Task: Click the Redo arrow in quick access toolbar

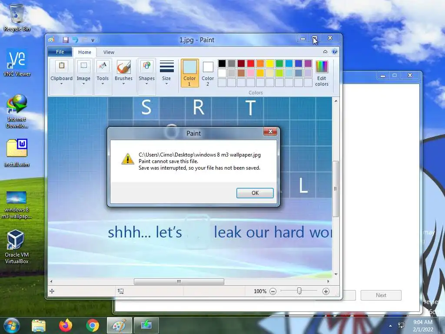Action: [x=84, y=40]
